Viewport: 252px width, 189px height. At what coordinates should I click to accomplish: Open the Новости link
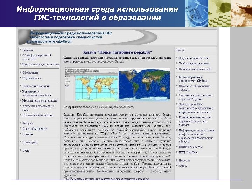click(x=184, y=160)
